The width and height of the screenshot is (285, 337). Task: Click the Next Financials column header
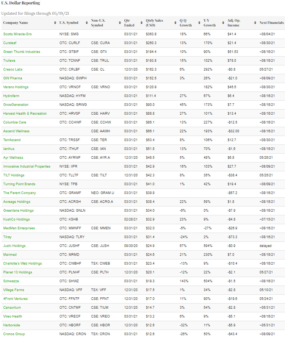[x=271, y=23]
